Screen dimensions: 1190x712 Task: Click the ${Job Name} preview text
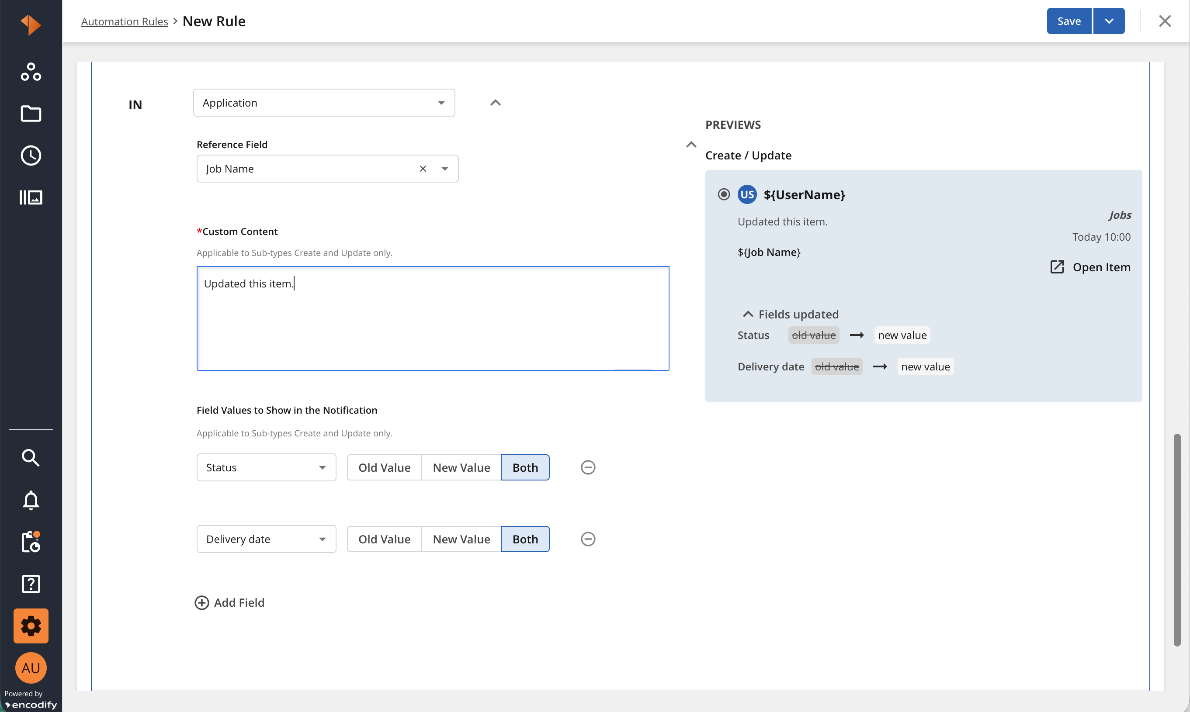click(x=769, y=252)
